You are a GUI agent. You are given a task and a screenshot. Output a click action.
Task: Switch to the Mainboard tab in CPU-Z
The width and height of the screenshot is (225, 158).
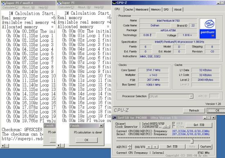point(142,9)
